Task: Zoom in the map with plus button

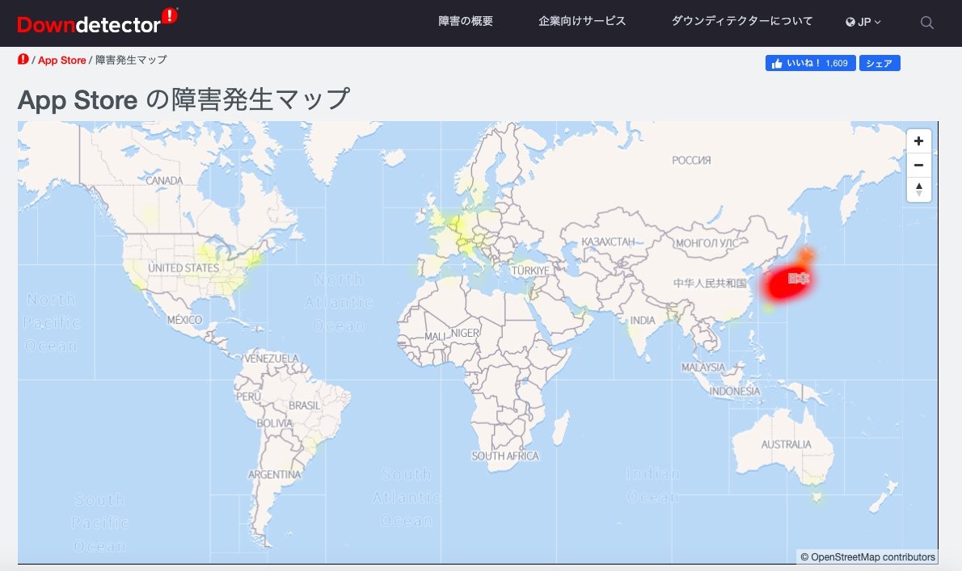Action: [x=918, y=141]
